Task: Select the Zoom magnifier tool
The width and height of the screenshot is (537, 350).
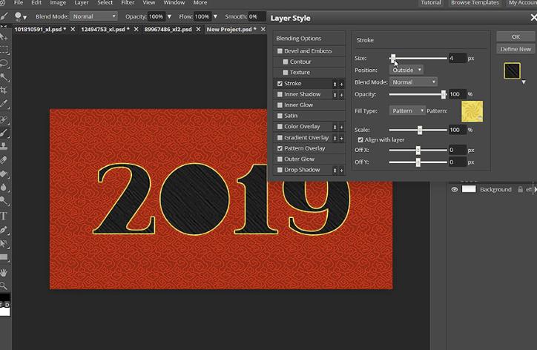Action: coord(4,285)
